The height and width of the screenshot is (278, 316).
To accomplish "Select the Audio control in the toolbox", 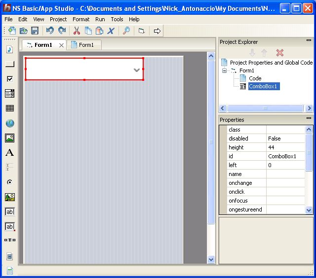I will (10, 49).
